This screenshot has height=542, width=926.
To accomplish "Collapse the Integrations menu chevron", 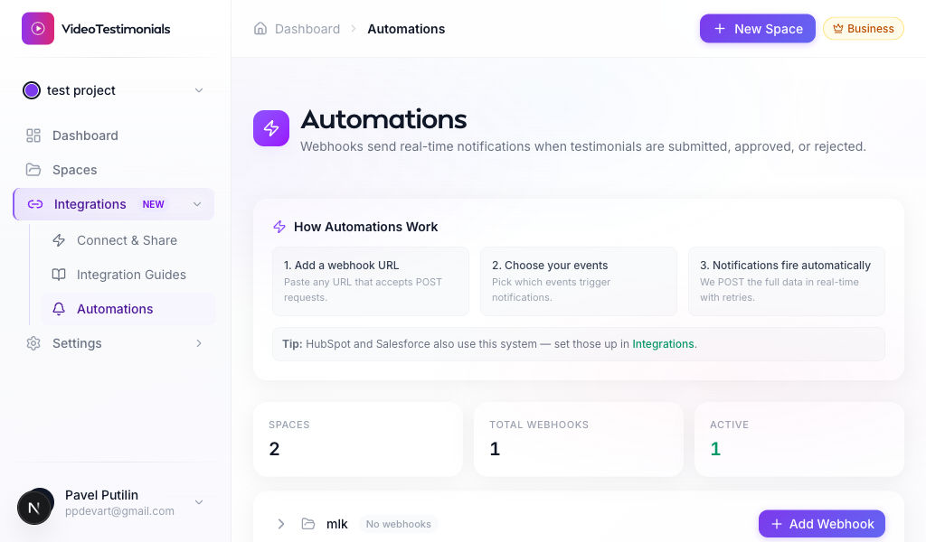I will click(197, 204).
